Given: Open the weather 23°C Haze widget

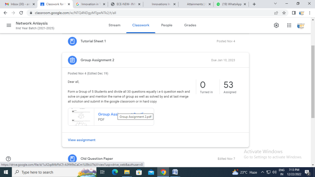Looking at the screenshot, I should pyautogui.click(x=245, y=172).
